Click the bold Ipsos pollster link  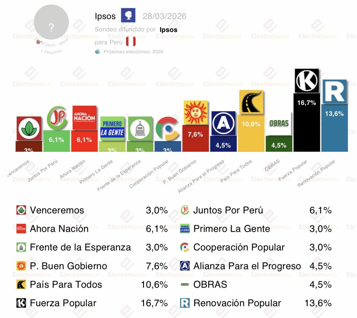[168, 30]
